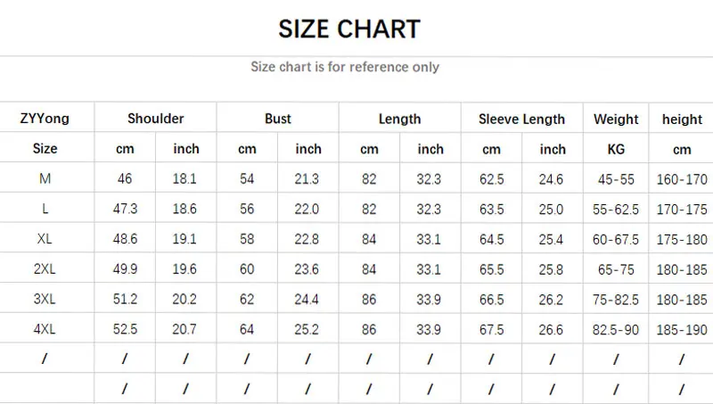Click the height column header

[682, 119]
